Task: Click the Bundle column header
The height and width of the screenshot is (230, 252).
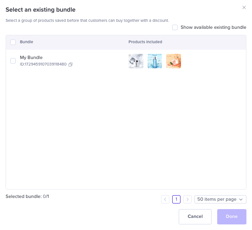Action: click(x=26, y=42)
